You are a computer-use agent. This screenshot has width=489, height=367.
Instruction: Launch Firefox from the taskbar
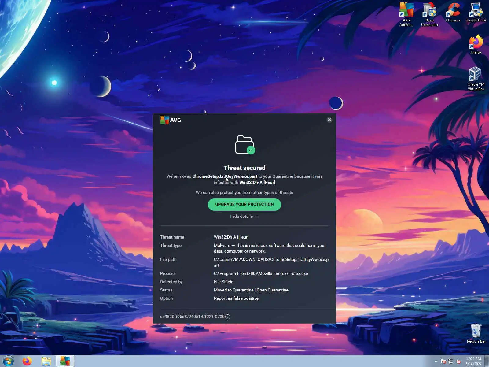pos(27,361)
